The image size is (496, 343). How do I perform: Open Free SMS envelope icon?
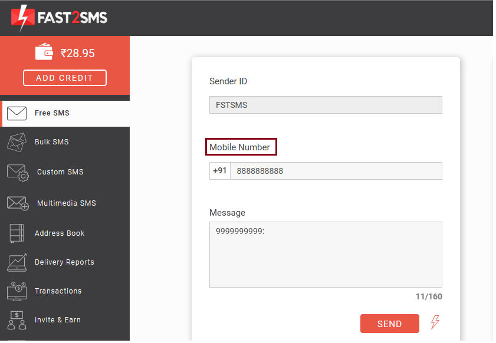[x=17, y=114]
